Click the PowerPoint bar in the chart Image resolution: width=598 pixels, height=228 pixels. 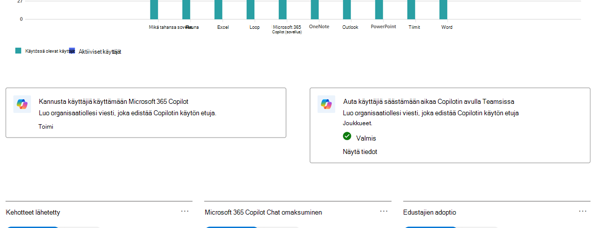(379, 9)
